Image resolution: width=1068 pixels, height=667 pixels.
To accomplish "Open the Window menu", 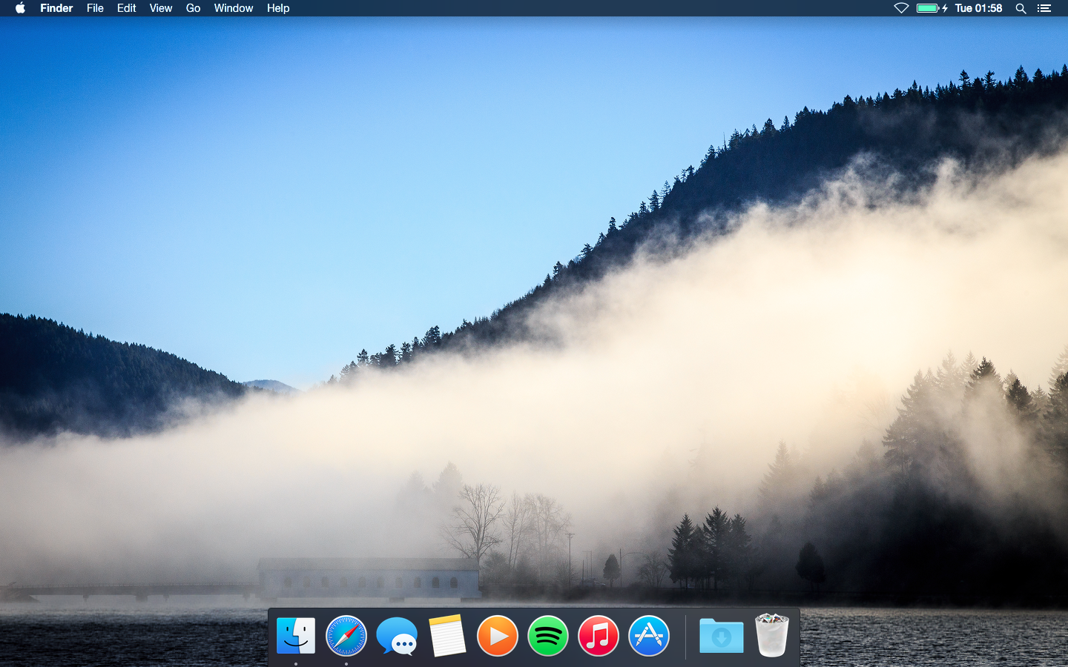I will pos(234,8).
